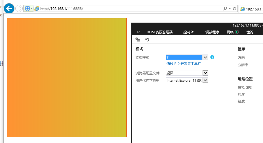The width and height of the screenshot is (263, 143).
Task: Click the emulation settings gear-list icon
Action: pyautogui.click(x=138, y=40)
